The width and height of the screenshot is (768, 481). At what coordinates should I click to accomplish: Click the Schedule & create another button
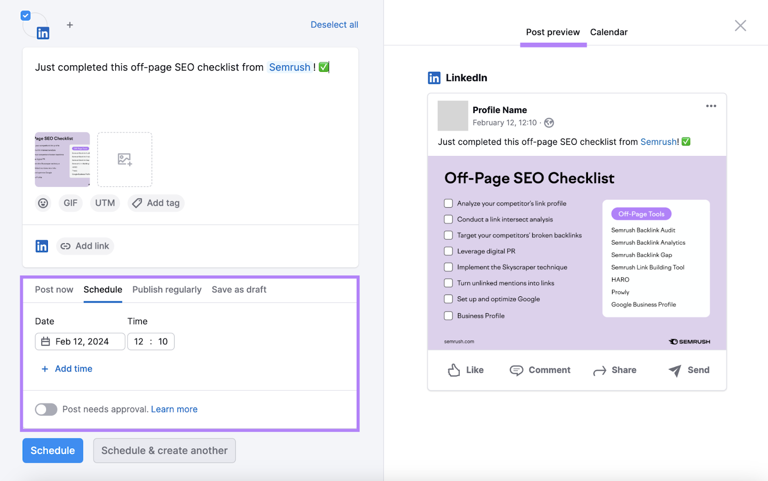[x=164, y=450]
